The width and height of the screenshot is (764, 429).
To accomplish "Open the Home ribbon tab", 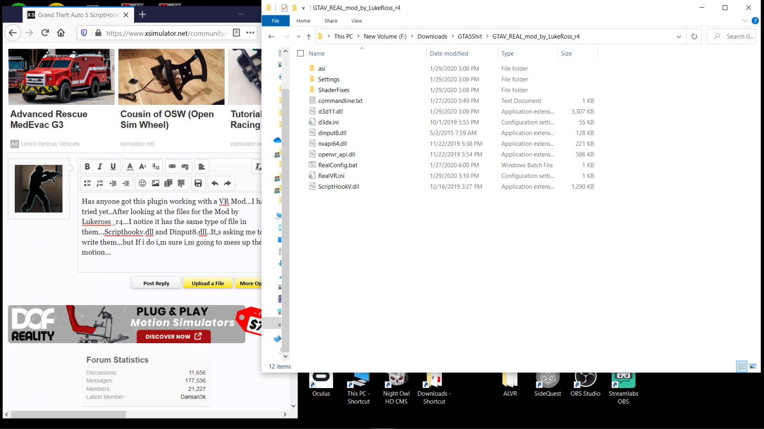I will point(303,21).
